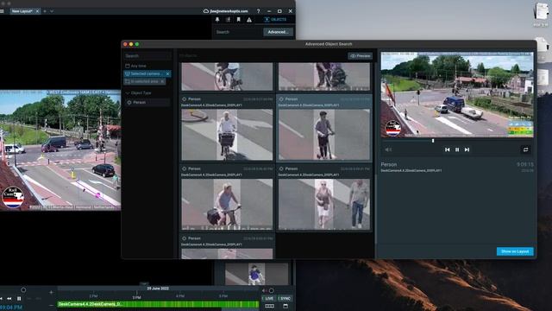552x311 pixels.
Task: Jump to the previous chunk on timeline
Action: [x=1, y=299]
